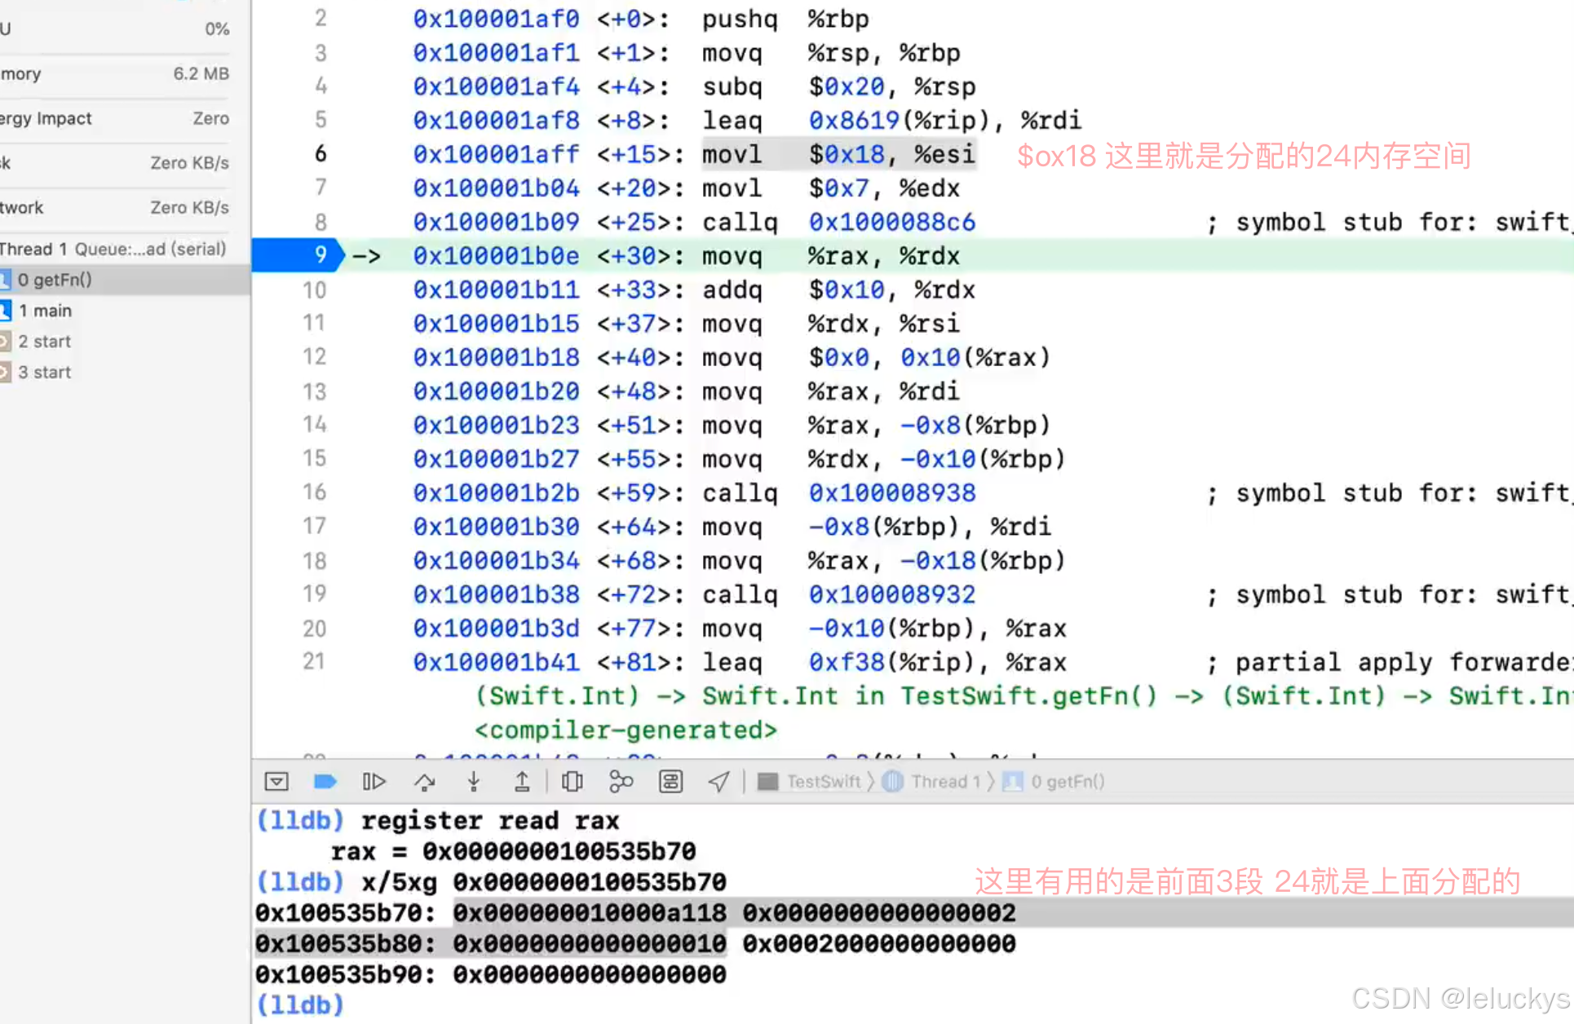Click the line 9 breakpoint marker
1574x1024 pixels.
298,255
